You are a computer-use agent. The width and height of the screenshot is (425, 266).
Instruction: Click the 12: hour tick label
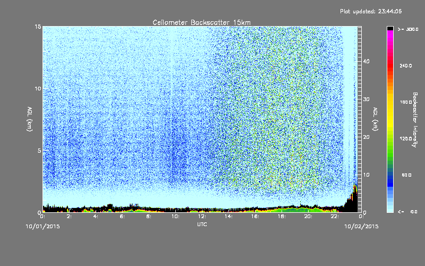202,217
